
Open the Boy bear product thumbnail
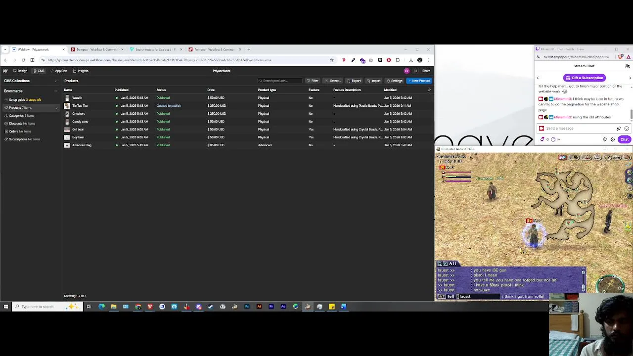tap(67, 137)
